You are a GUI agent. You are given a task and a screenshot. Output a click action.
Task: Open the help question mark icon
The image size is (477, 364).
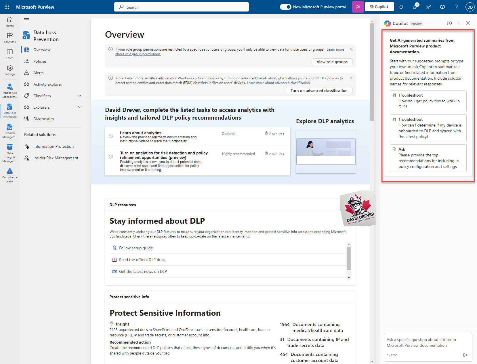456,7
